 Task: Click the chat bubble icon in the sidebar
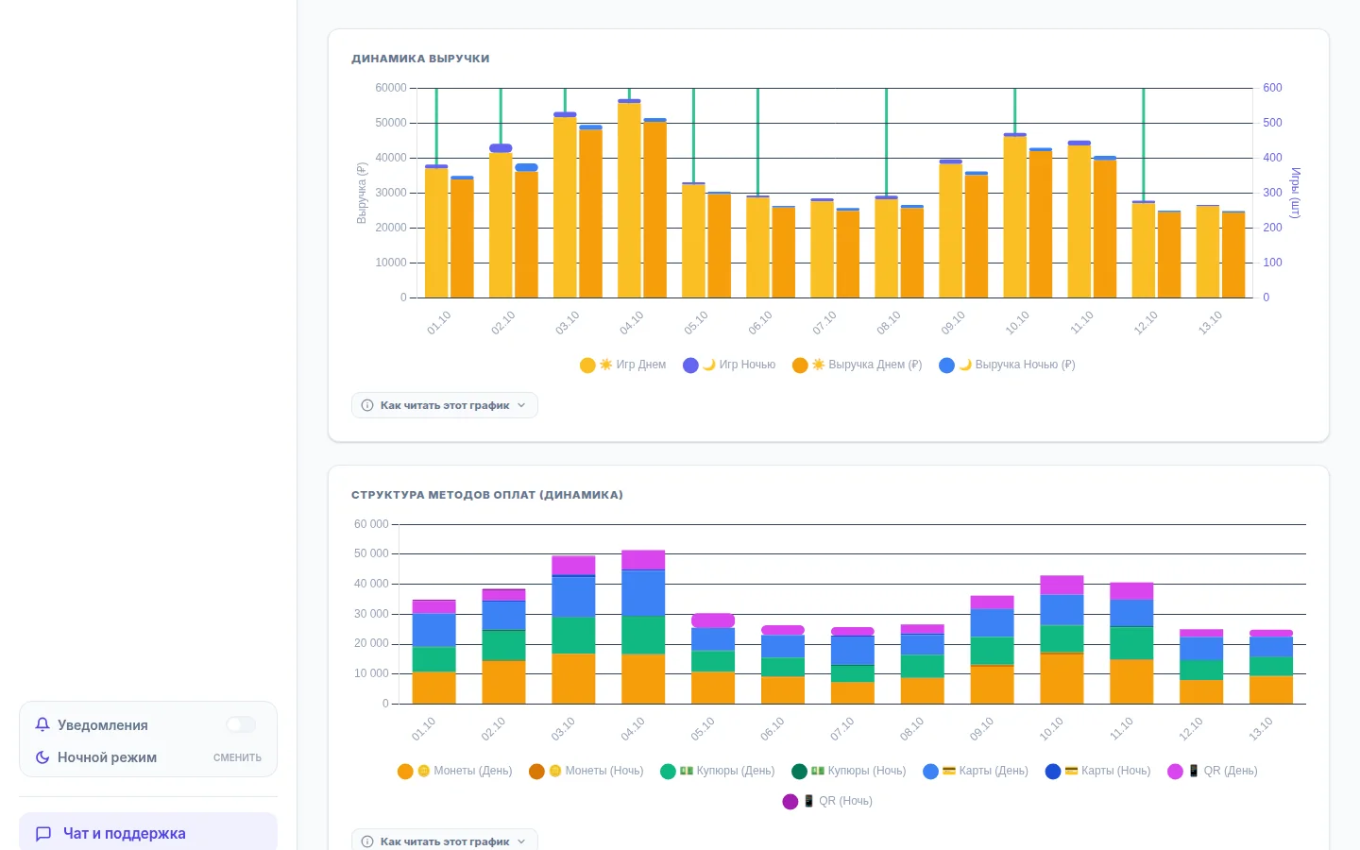point(43,834)
